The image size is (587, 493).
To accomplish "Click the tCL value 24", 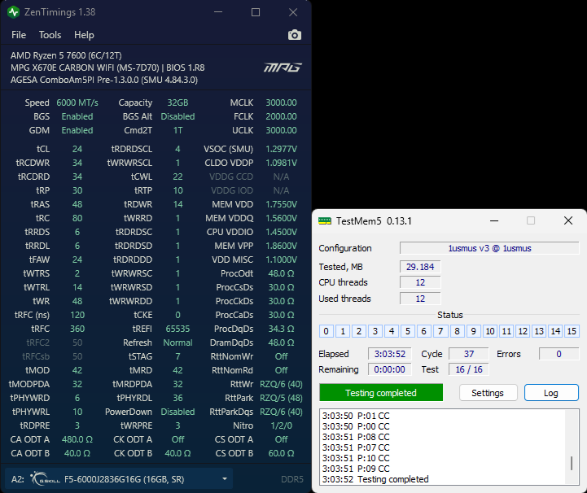I will coord(77,149).
